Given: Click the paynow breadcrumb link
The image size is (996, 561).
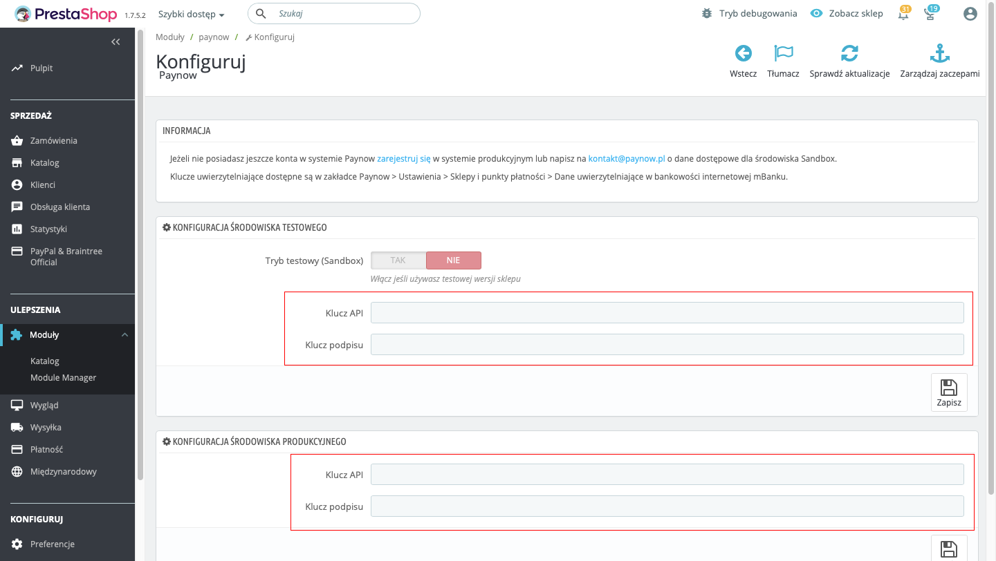Looking at the screenshot, I should (214, 37).
